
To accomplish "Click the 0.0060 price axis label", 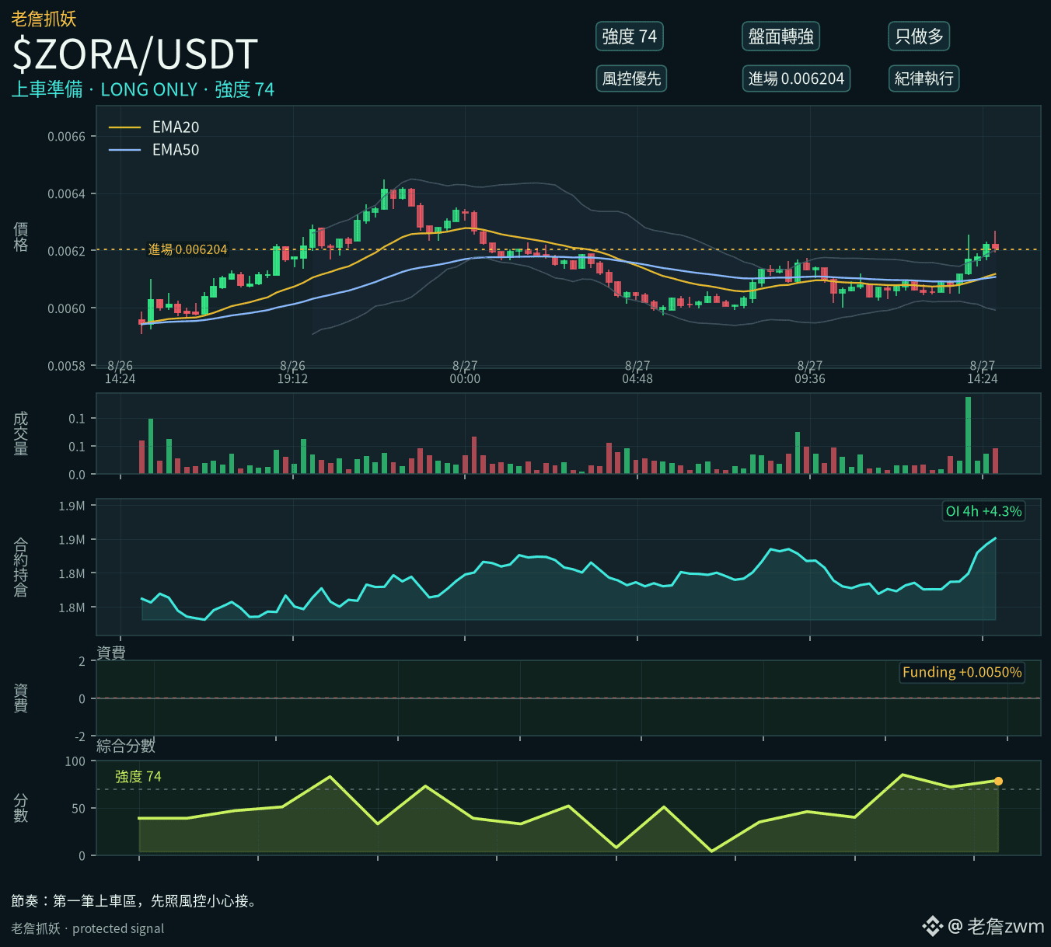I will point(66,308).
